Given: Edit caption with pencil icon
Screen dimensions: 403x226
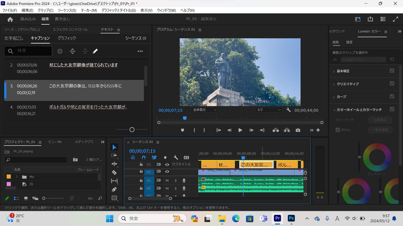Looking at the screenshot, I should pos(95,51).
